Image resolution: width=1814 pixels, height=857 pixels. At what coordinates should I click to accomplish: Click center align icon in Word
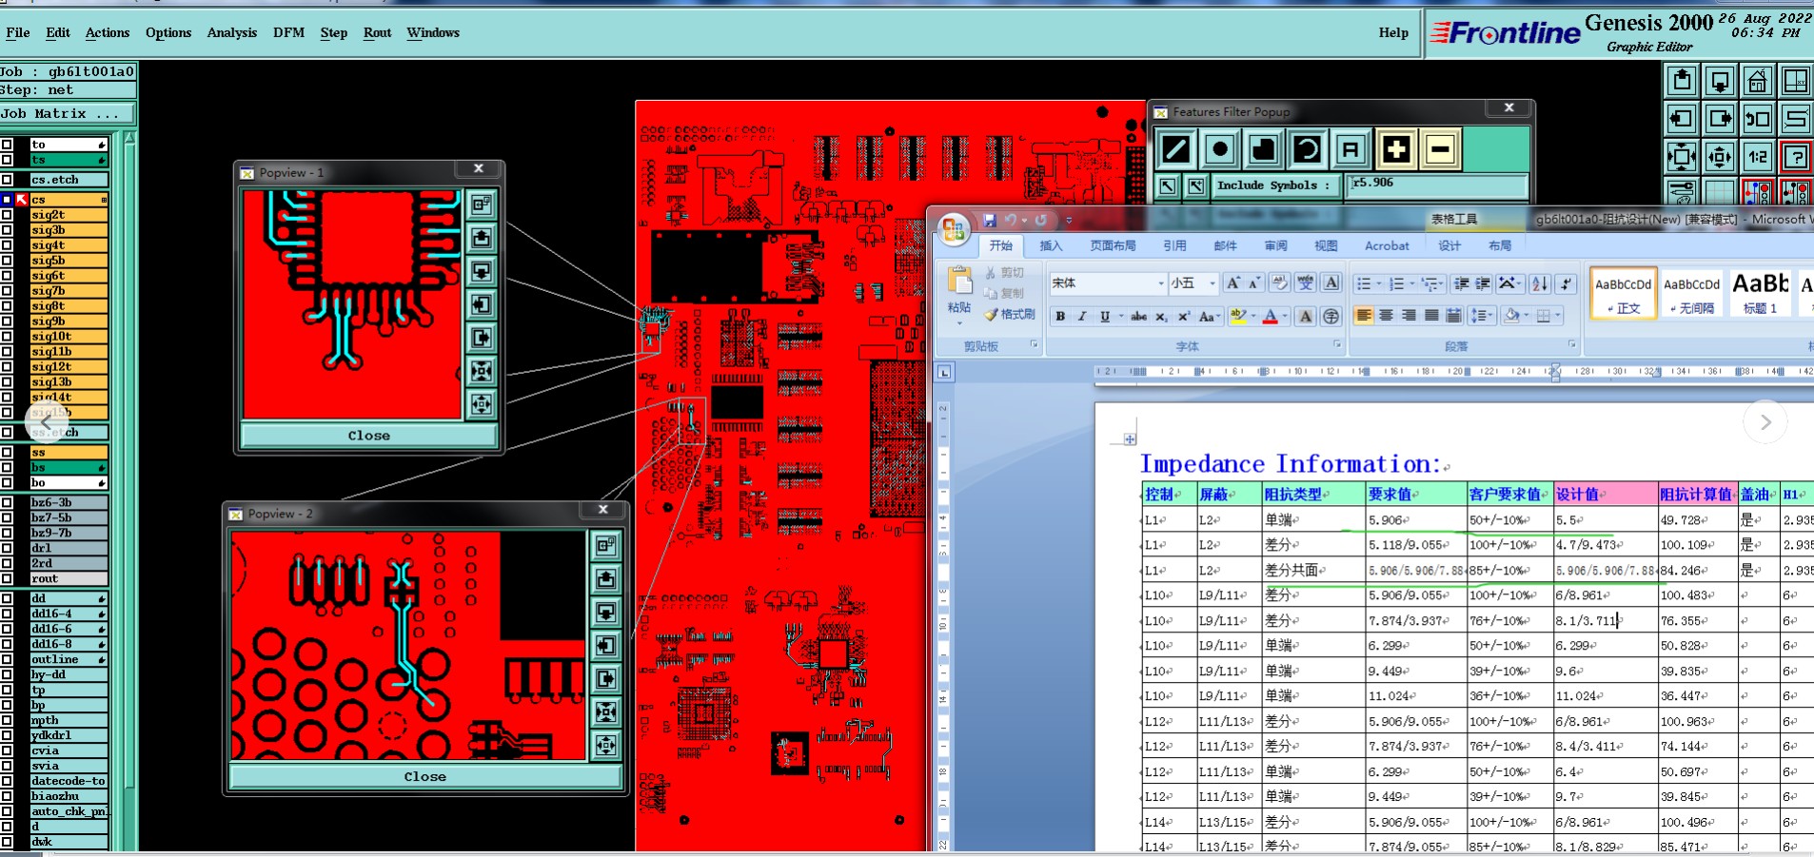[1386, 316]
